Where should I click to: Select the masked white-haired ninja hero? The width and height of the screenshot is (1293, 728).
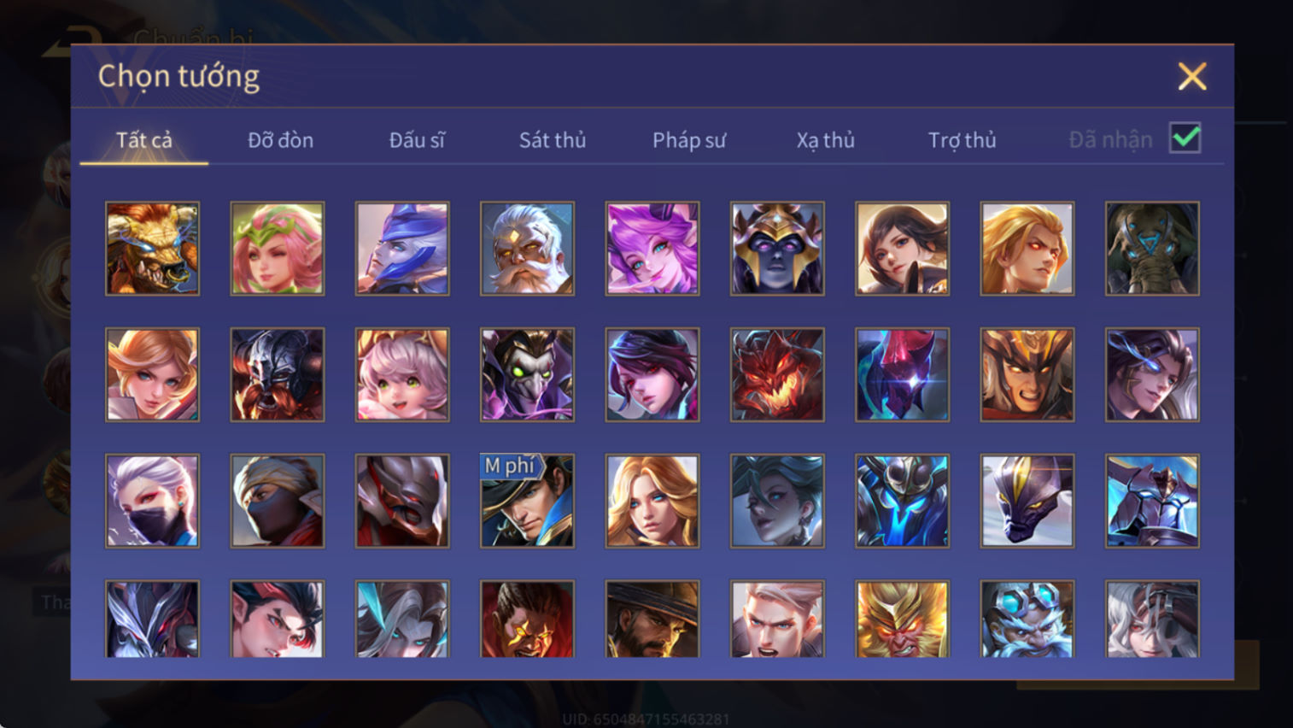click(x=152, y=501)
